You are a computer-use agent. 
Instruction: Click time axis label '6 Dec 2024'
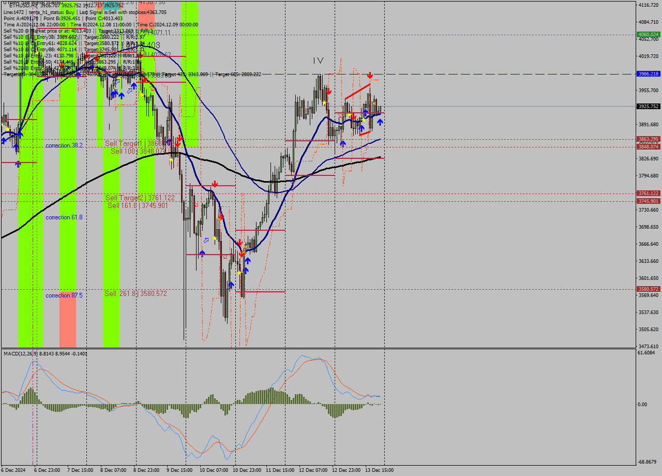[14, 470]
